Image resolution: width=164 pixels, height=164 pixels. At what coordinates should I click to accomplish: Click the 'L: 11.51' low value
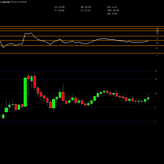[86, 10]
